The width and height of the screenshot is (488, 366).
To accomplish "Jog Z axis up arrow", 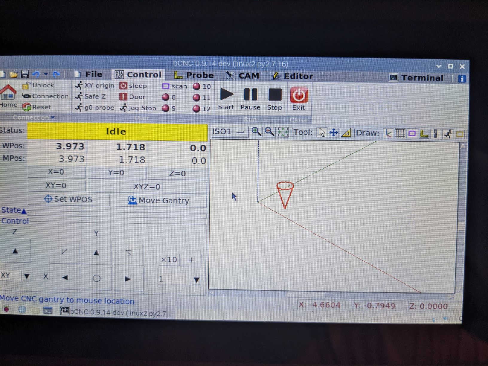I will (15, 251).
